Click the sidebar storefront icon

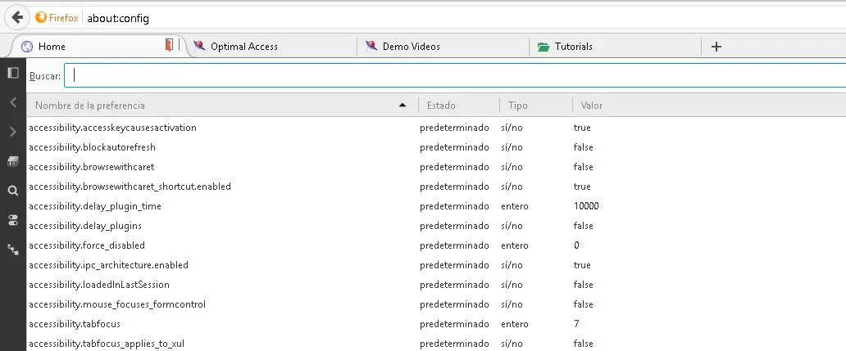tap(12, 161)
